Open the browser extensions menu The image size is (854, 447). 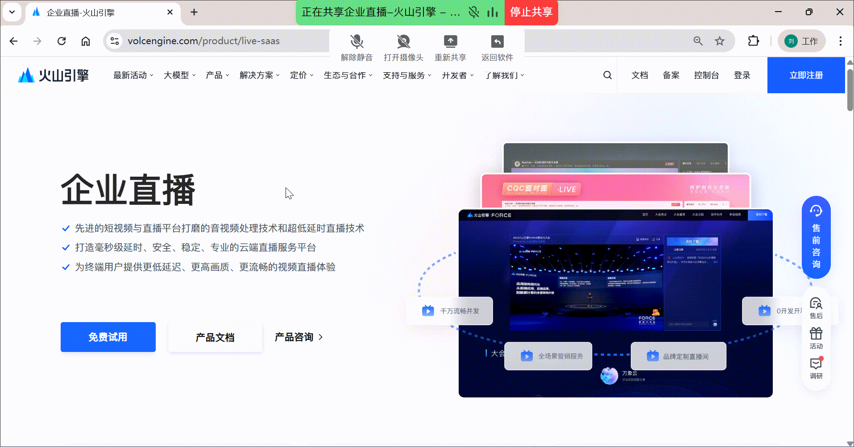[753, 41]
